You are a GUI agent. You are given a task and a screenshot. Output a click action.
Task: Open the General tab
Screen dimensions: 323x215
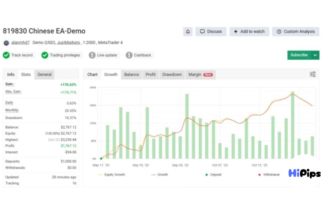(x=44, y=74)
